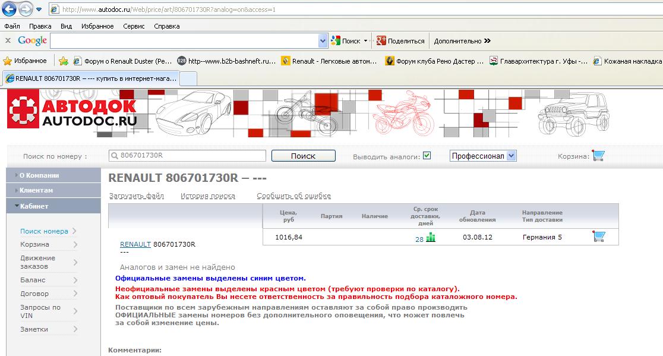The width and height of the screenshot is (663, 356).
Task: Add the Германия 5 offer to cart
Action: click(599, 237)
